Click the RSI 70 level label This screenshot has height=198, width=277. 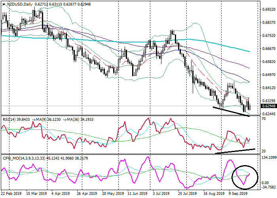(x=264, y=119)
